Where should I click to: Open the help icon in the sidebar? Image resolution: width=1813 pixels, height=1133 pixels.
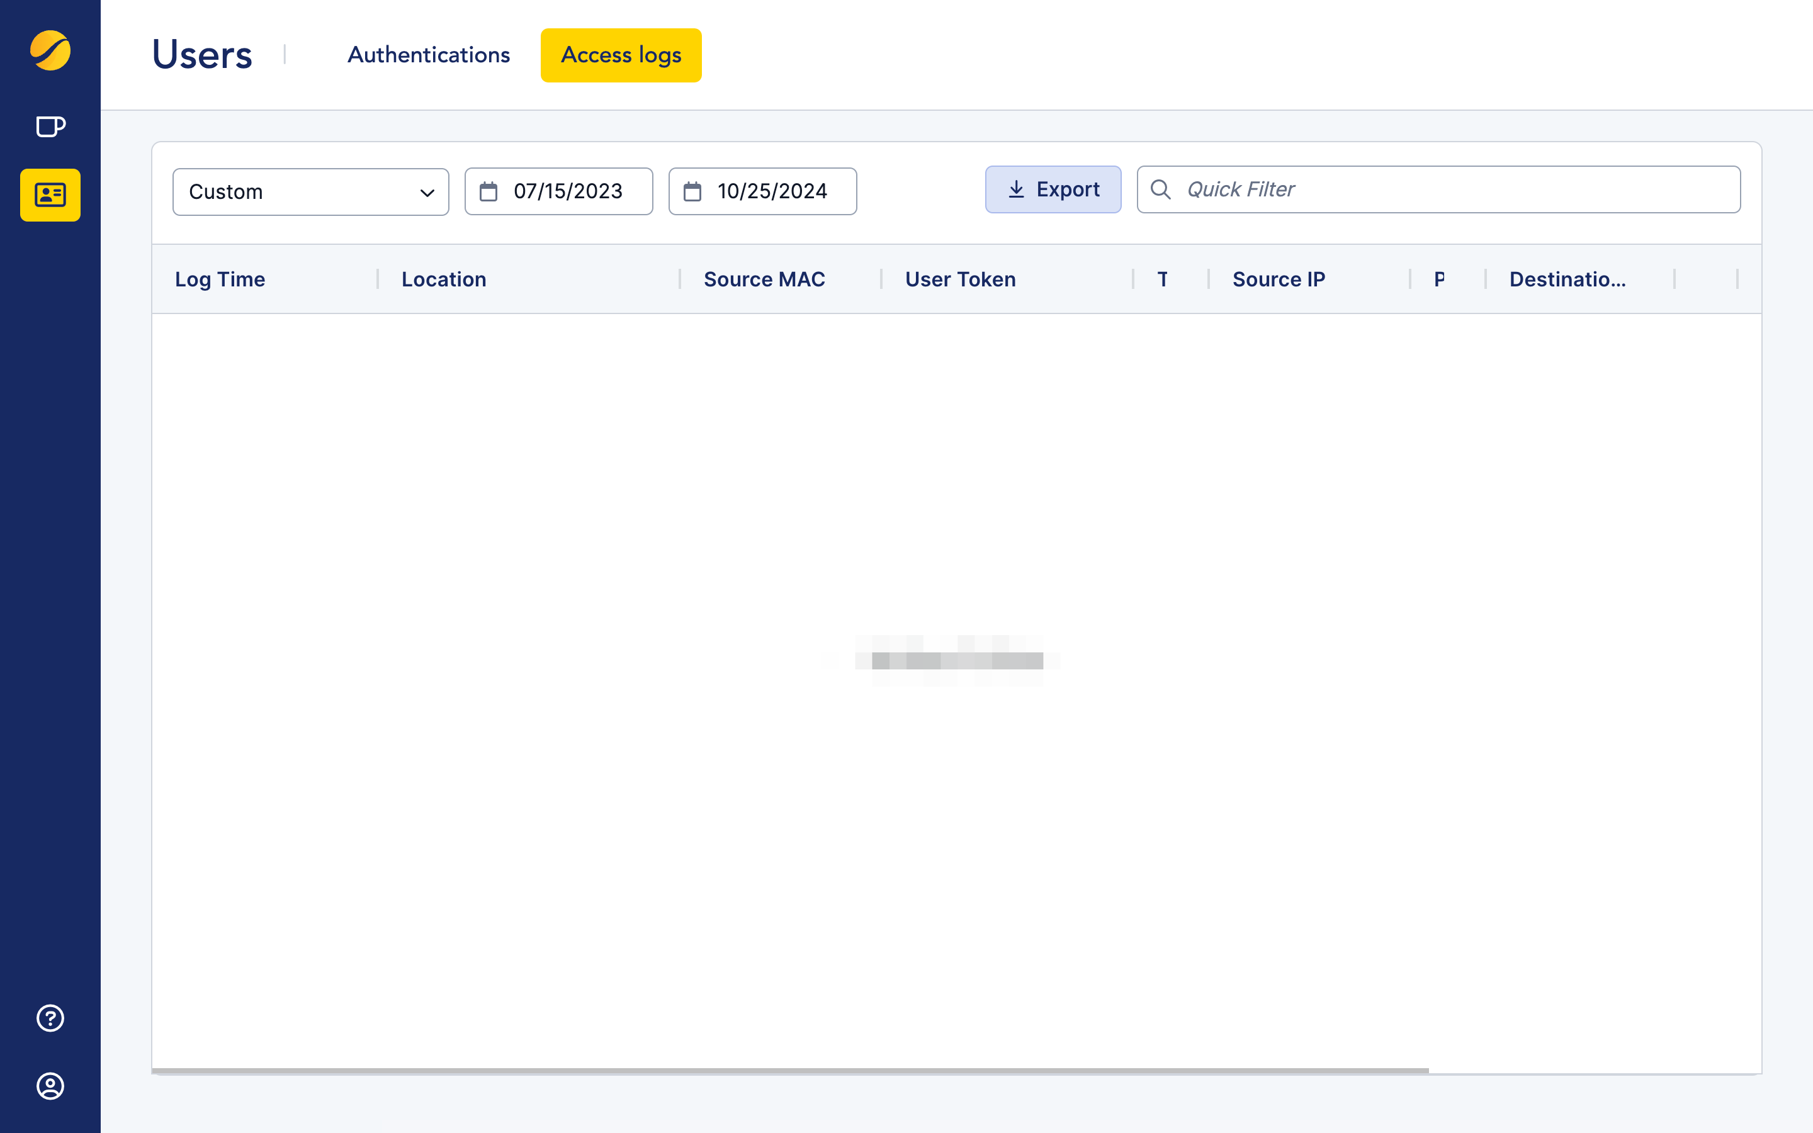click(x=50, y=1018)
